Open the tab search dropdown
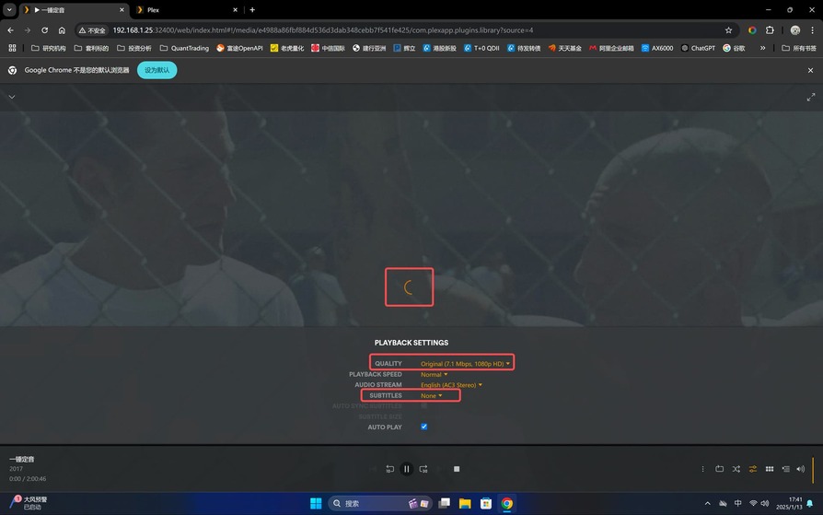823x515 pixels. point(9,9)
